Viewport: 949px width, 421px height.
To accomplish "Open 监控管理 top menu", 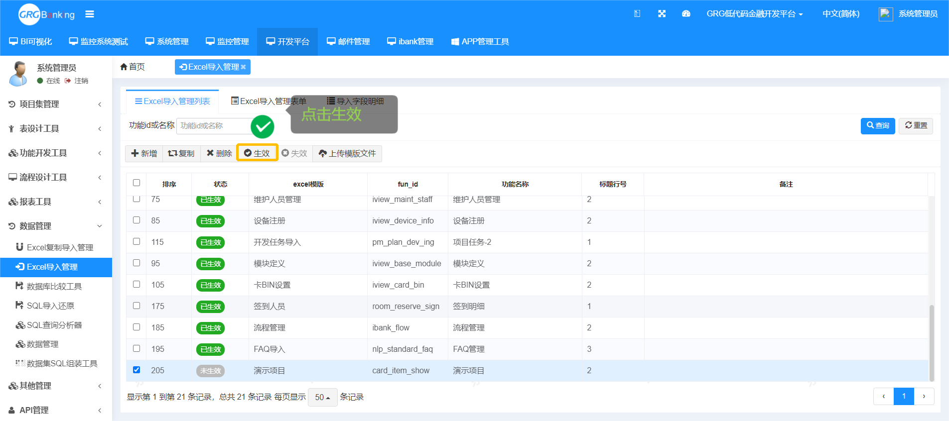I will coord(227,42).
